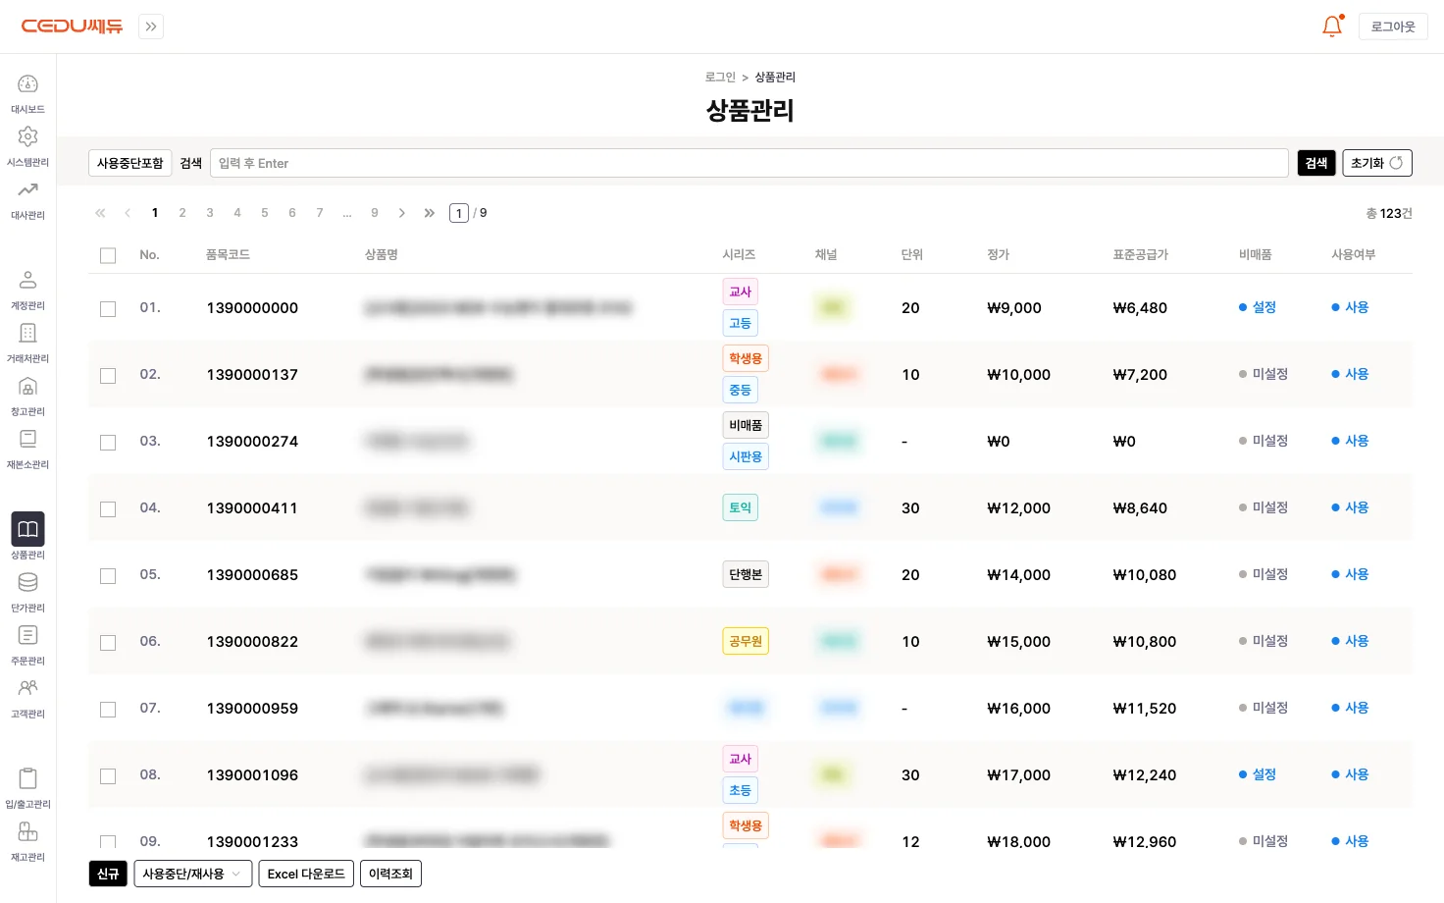Open the 대시보드 dashboard gauge icon
The height and width of the screenshot is (903, 1444).
(27, 84)
